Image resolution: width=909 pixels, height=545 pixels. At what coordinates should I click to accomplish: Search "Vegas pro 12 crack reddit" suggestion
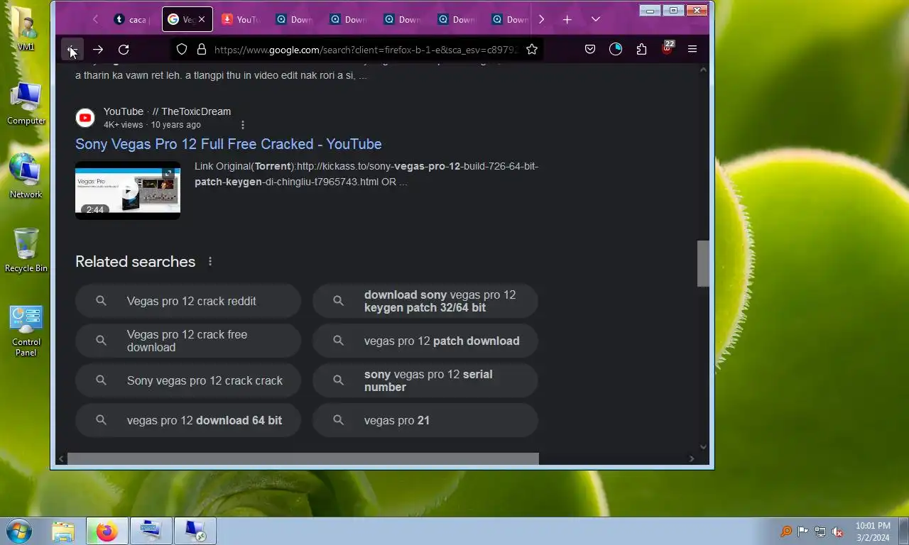pyautogui.click(x=188, y=301)
